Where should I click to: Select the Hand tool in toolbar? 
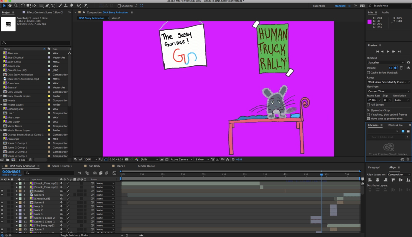tap(10, 6)
